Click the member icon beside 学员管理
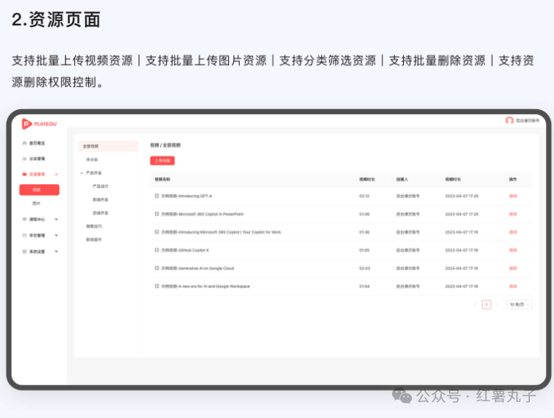 click(x=25, y=235)
